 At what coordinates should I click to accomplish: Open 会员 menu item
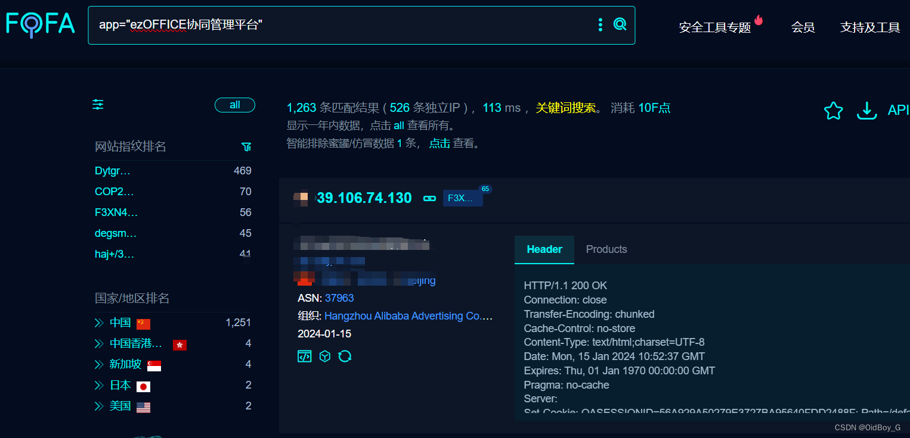(x=803, y=27)
